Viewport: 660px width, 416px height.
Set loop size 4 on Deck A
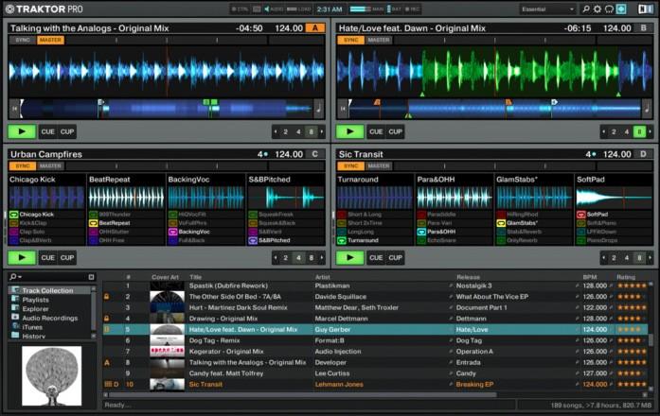coord(300,132)
